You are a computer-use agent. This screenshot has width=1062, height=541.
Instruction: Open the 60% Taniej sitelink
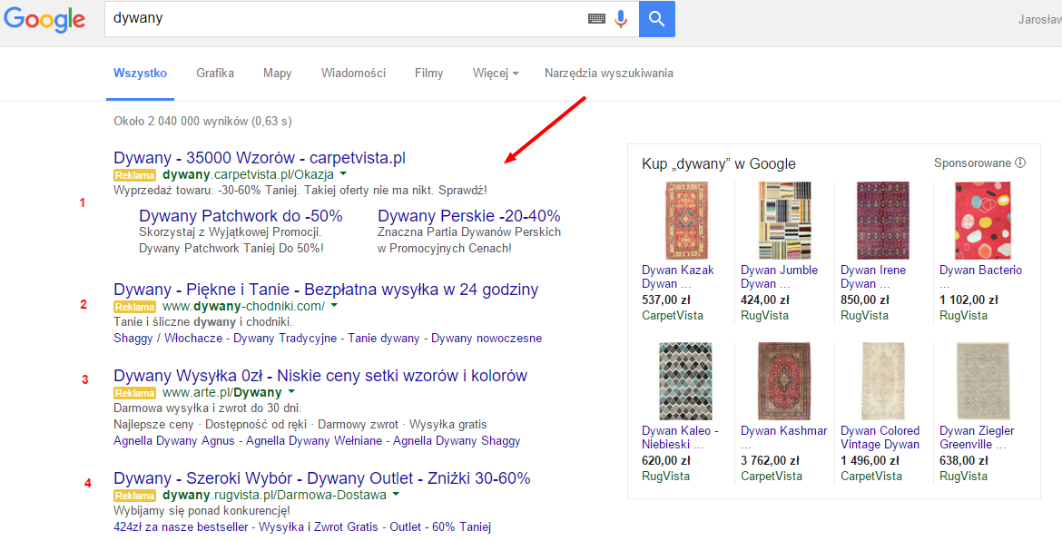(460, 527)
